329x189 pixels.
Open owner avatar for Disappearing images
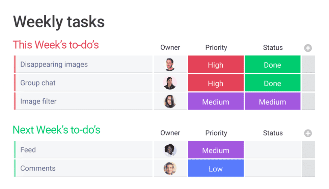pos(170,64)
